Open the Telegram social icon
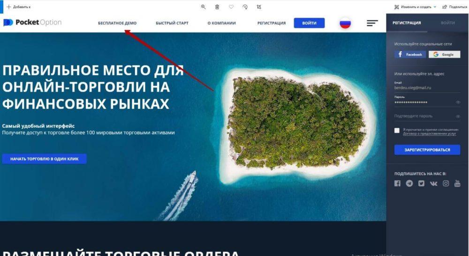This screenshot has height=256, width=469. coord(409,183)
